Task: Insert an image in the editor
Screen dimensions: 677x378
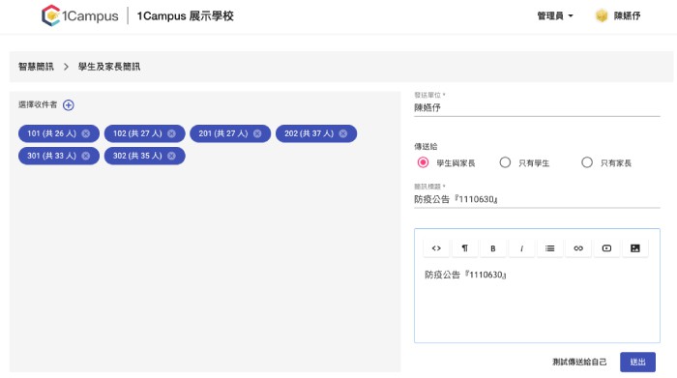Action: pyautogui.click(x=635, y=248)
